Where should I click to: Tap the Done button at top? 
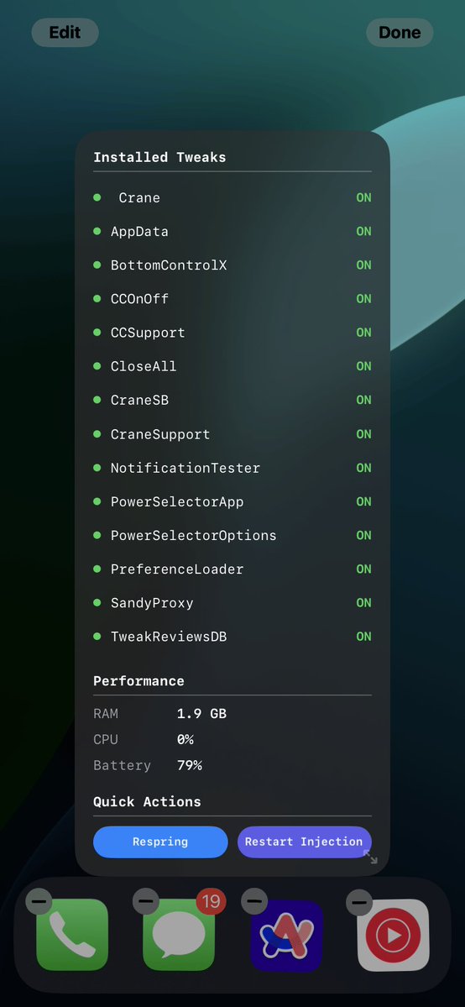400,32
